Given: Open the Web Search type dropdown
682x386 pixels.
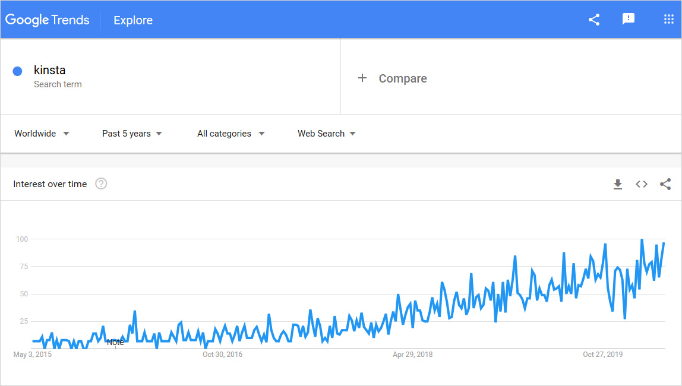Looking at the screenshot, I should pos(327,134).
